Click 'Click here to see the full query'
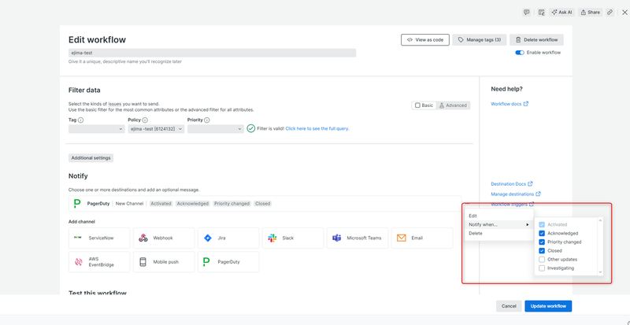The image size is (630, 325). tap(317, 128)
